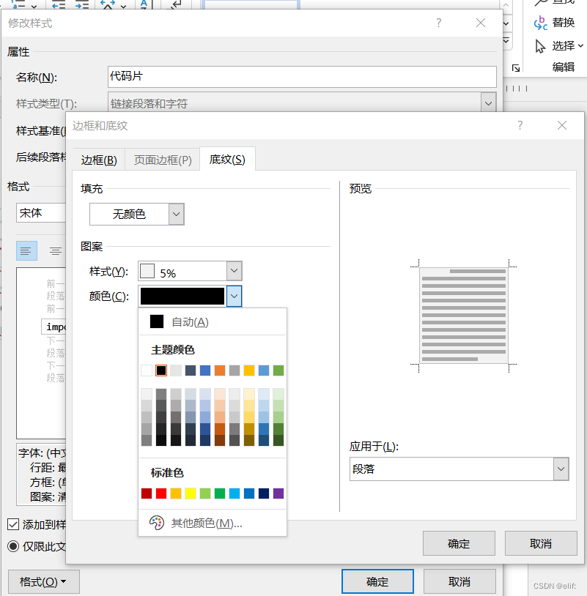
Task: Pick the yellow standard color swatch
Action: (191, 493)
